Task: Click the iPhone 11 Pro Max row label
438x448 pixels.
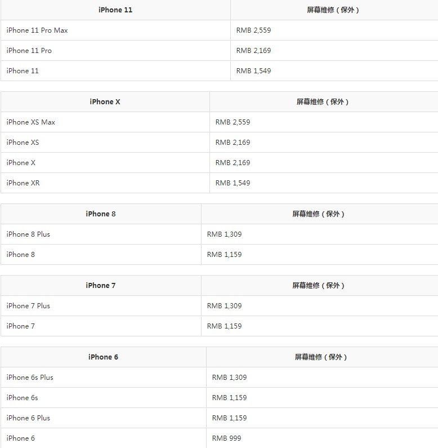Action: pos(37,30)
